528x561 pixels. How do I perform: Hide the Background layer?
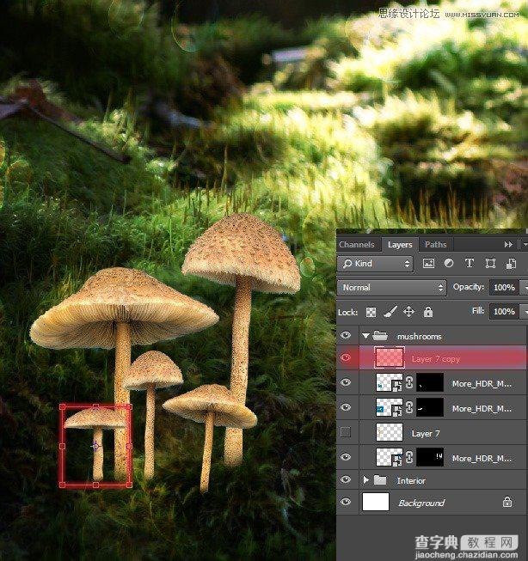coord(346,502)
